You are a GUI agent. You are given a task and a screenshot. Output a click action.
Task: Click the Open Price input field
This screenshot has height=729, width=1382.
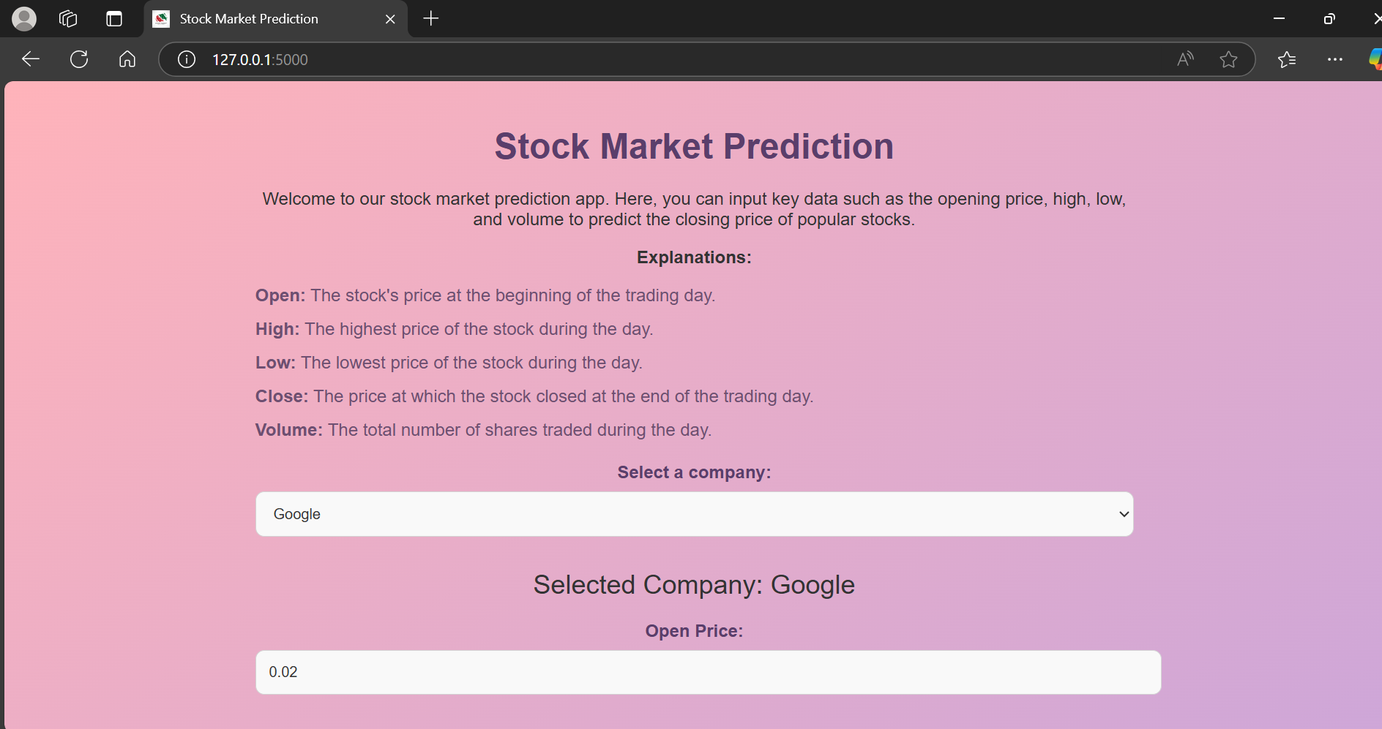click(708, 672)
